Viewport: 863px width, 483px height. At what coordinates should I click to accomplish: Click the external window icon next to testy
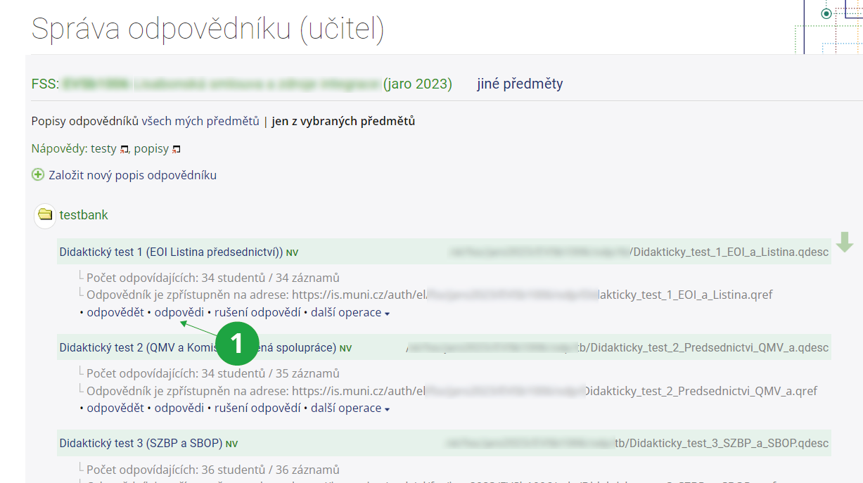tap(124, 149)
